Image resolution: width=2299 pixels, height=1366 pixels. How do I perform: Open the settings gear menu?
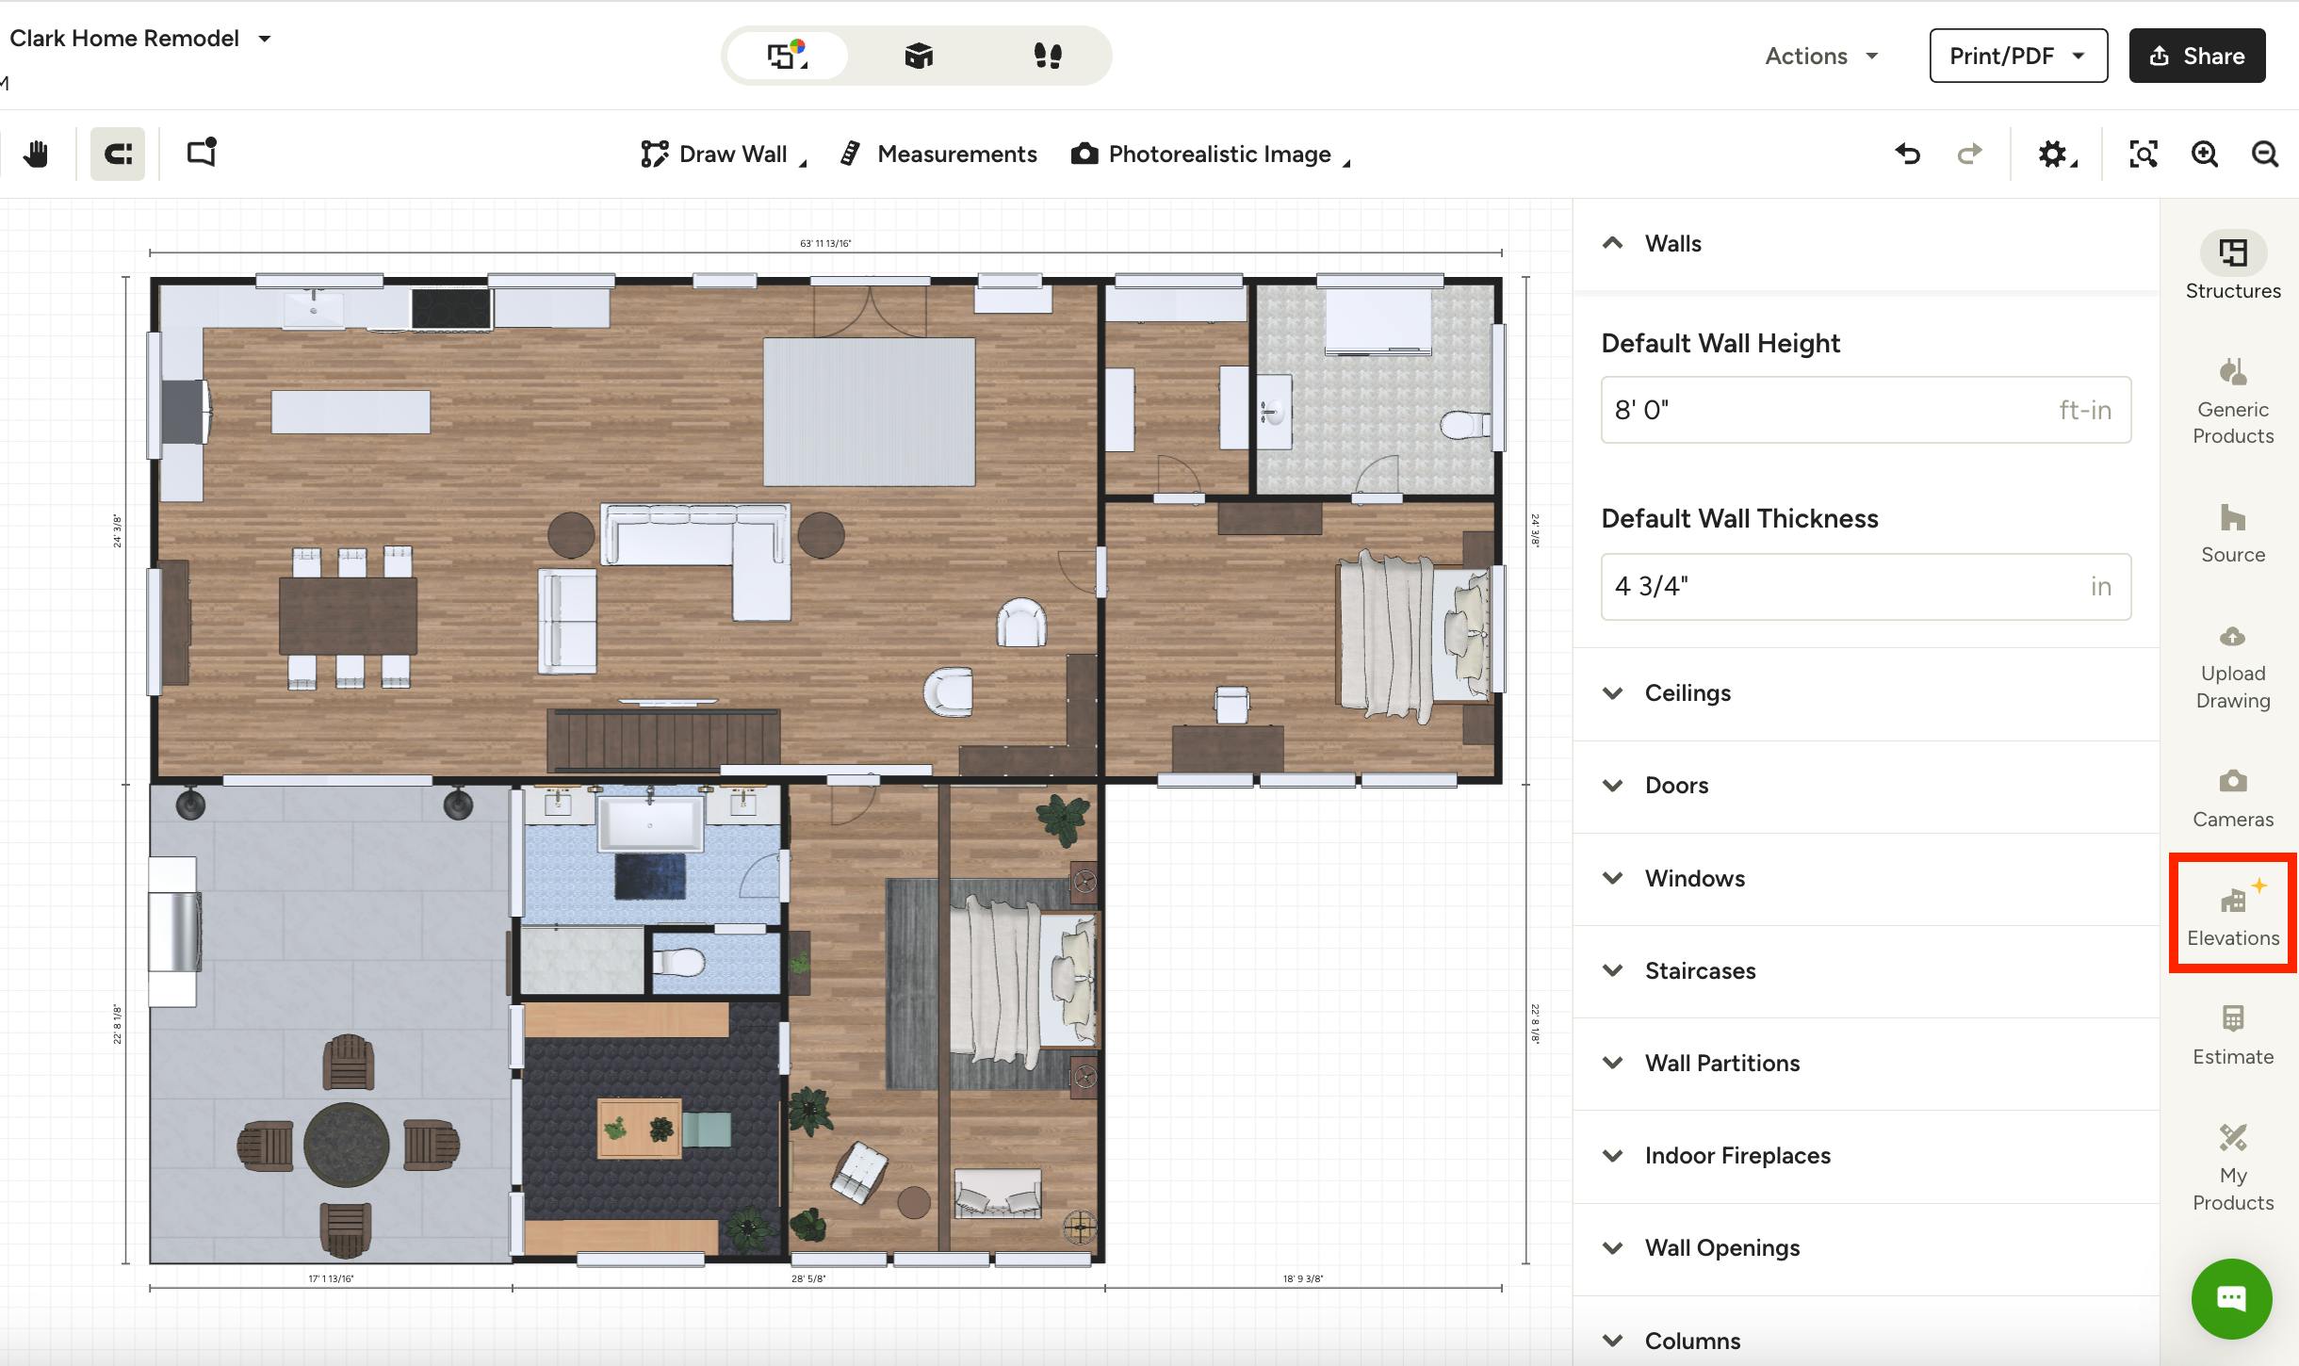click(x=2054, y=154)
